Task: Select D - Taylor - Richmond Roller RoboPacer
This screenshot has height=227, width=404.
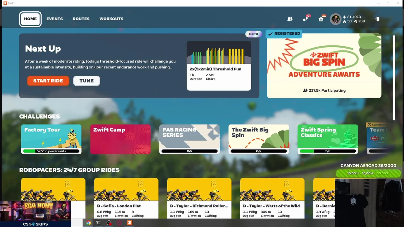Action: click(x=199, y=198)
